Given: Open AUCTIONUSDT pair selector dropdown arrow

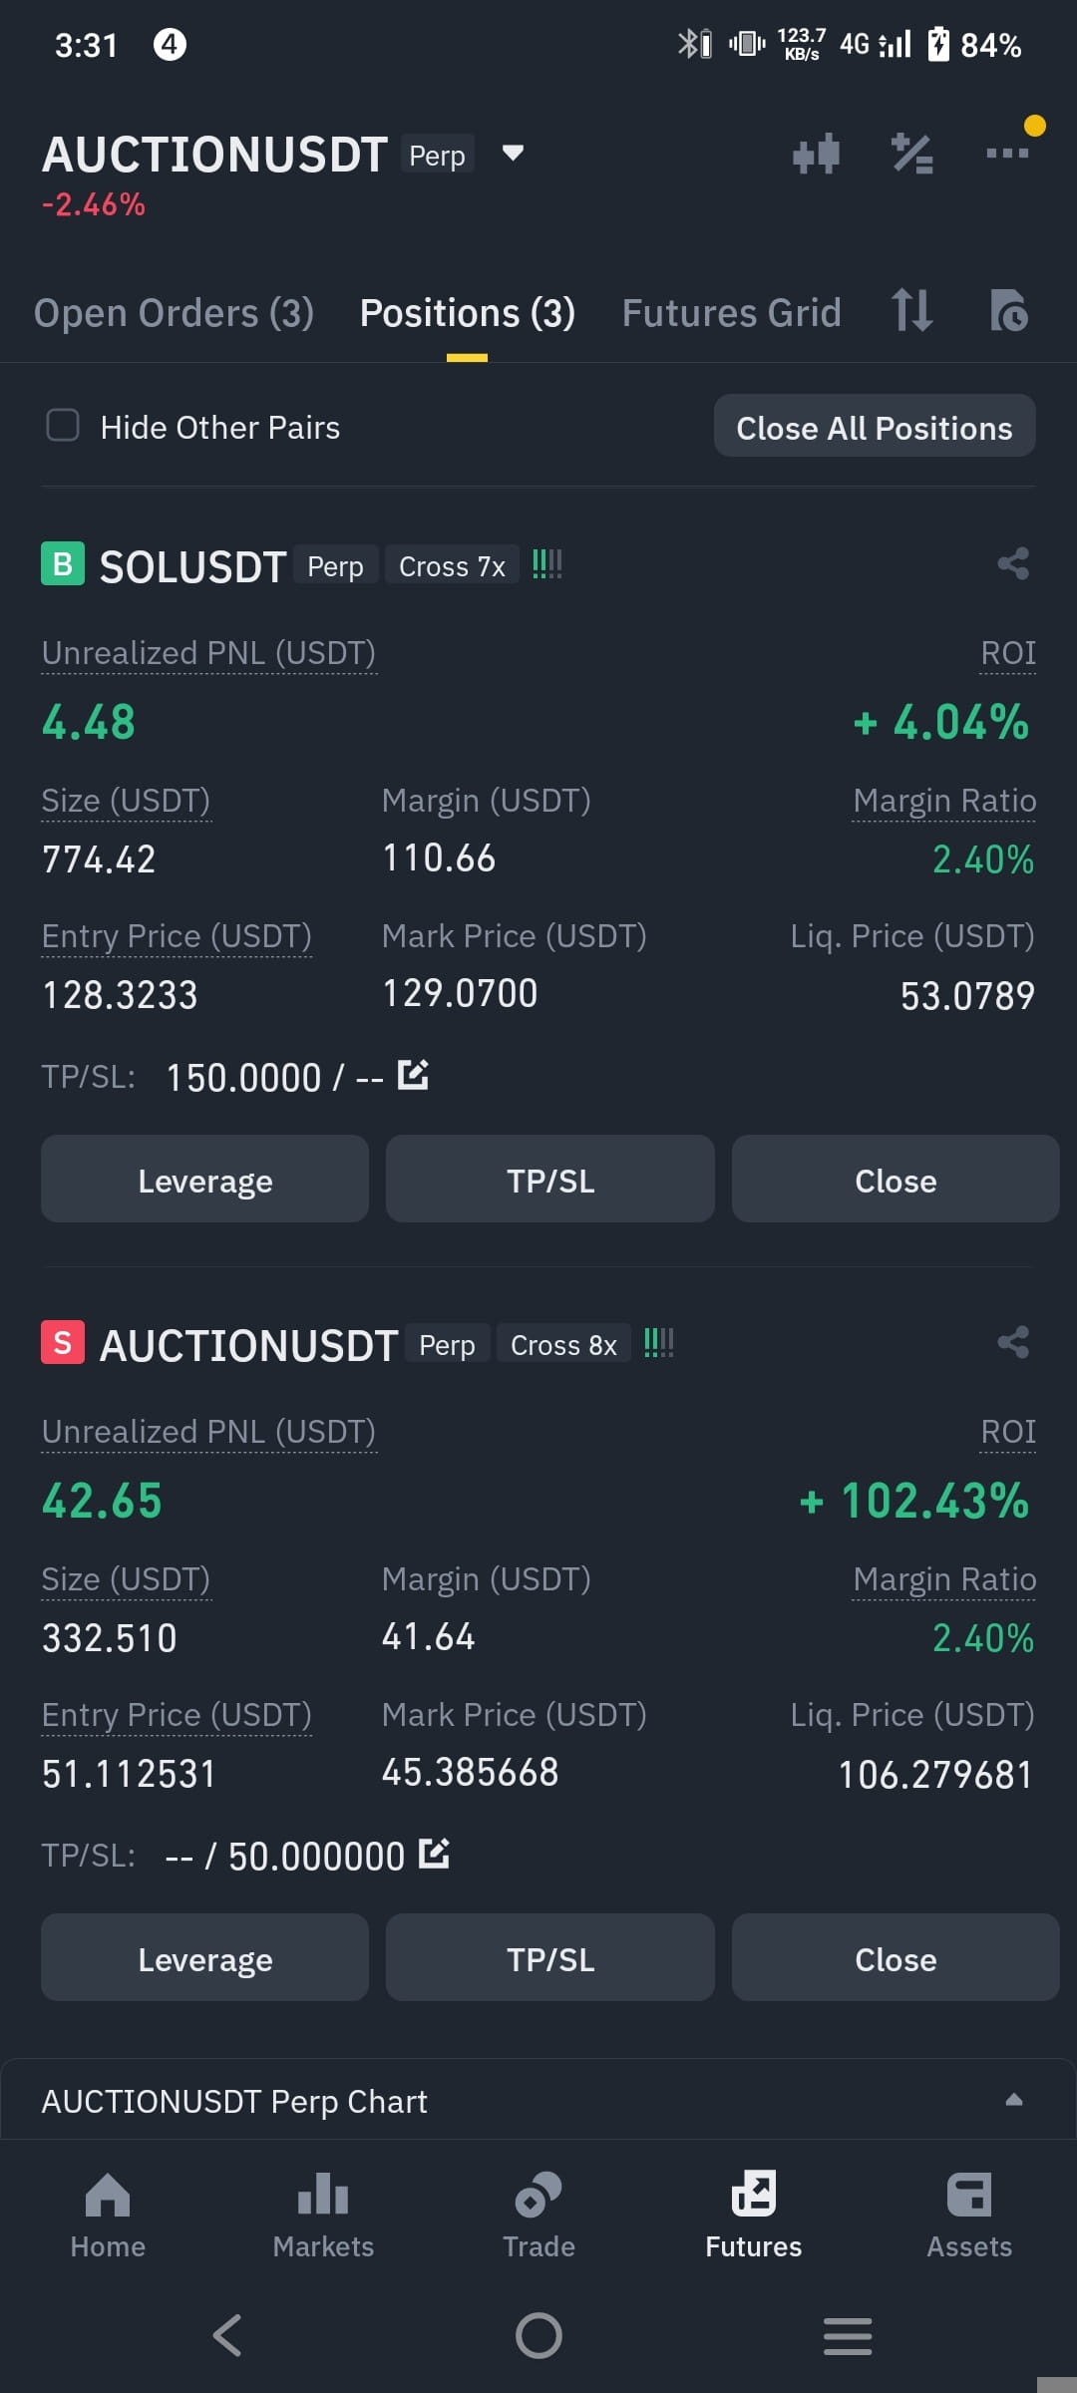Looking at the screenshot, I should click(513, 153).
